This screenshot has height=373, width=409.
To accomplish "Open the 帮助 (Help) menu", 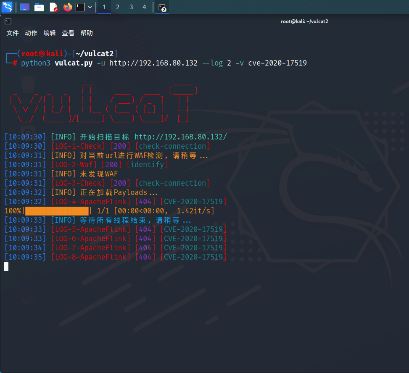I will (x=87, y=33).
